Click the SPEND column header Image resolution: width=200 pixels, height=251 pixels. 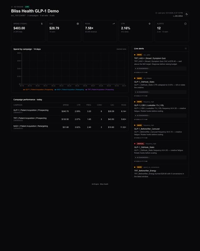point(66,105)
